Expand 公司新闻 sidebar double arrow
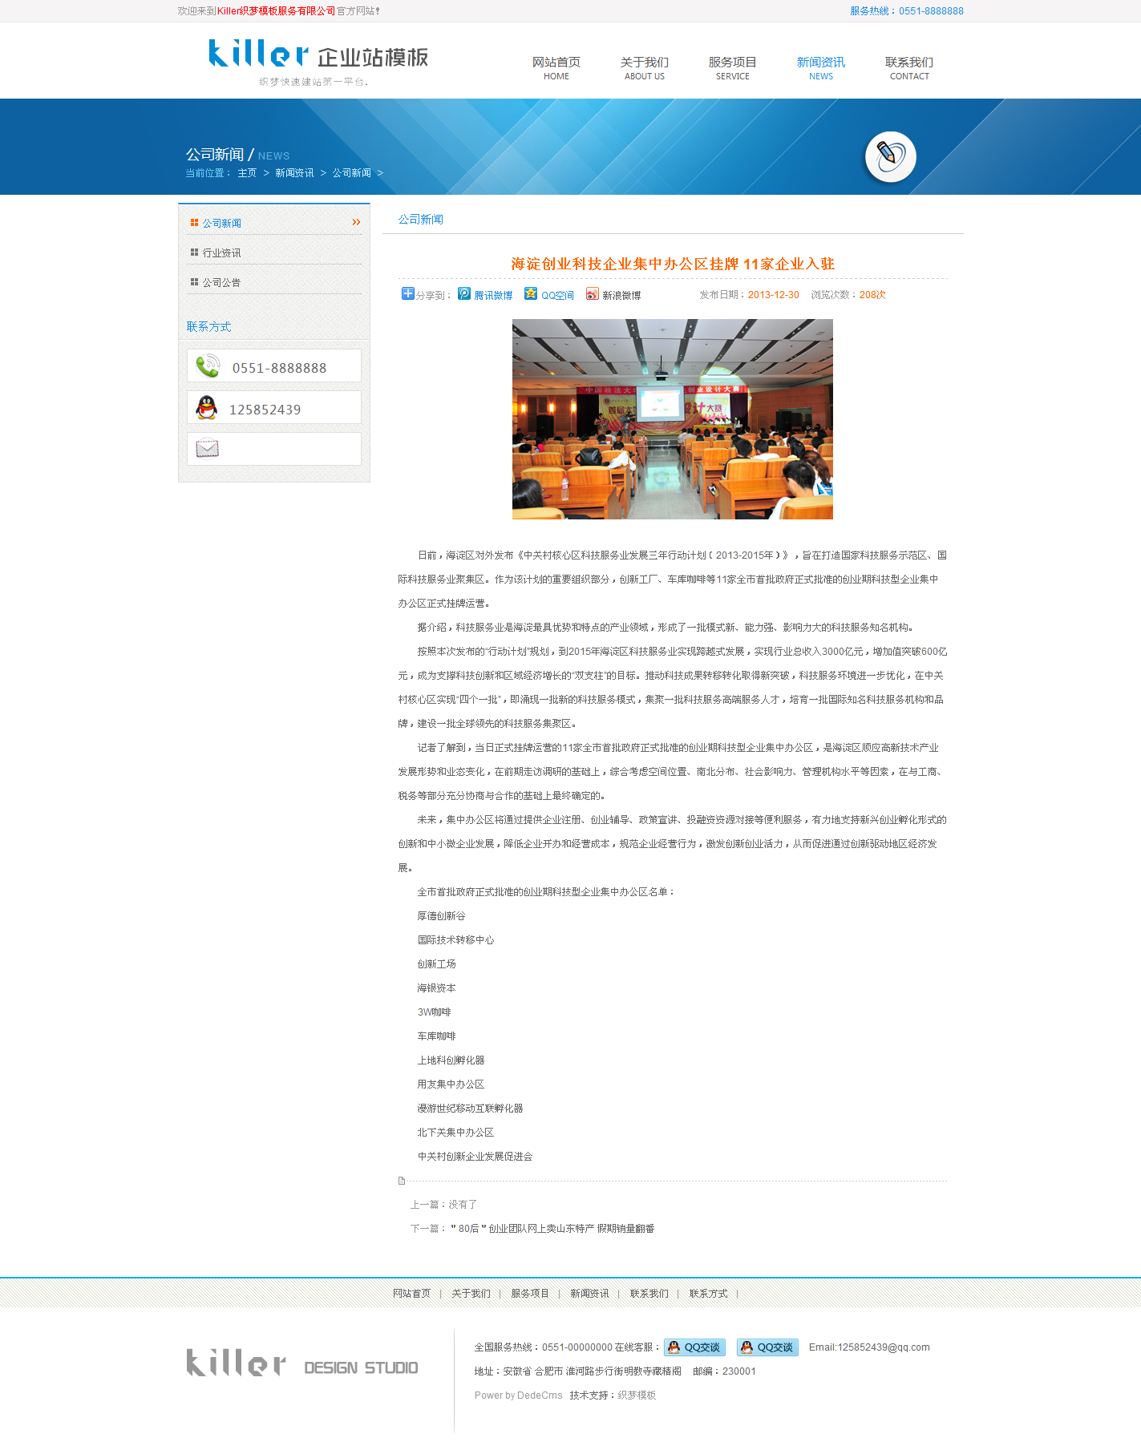This screenshot has height=1446, width=1141. pos(356,222)
